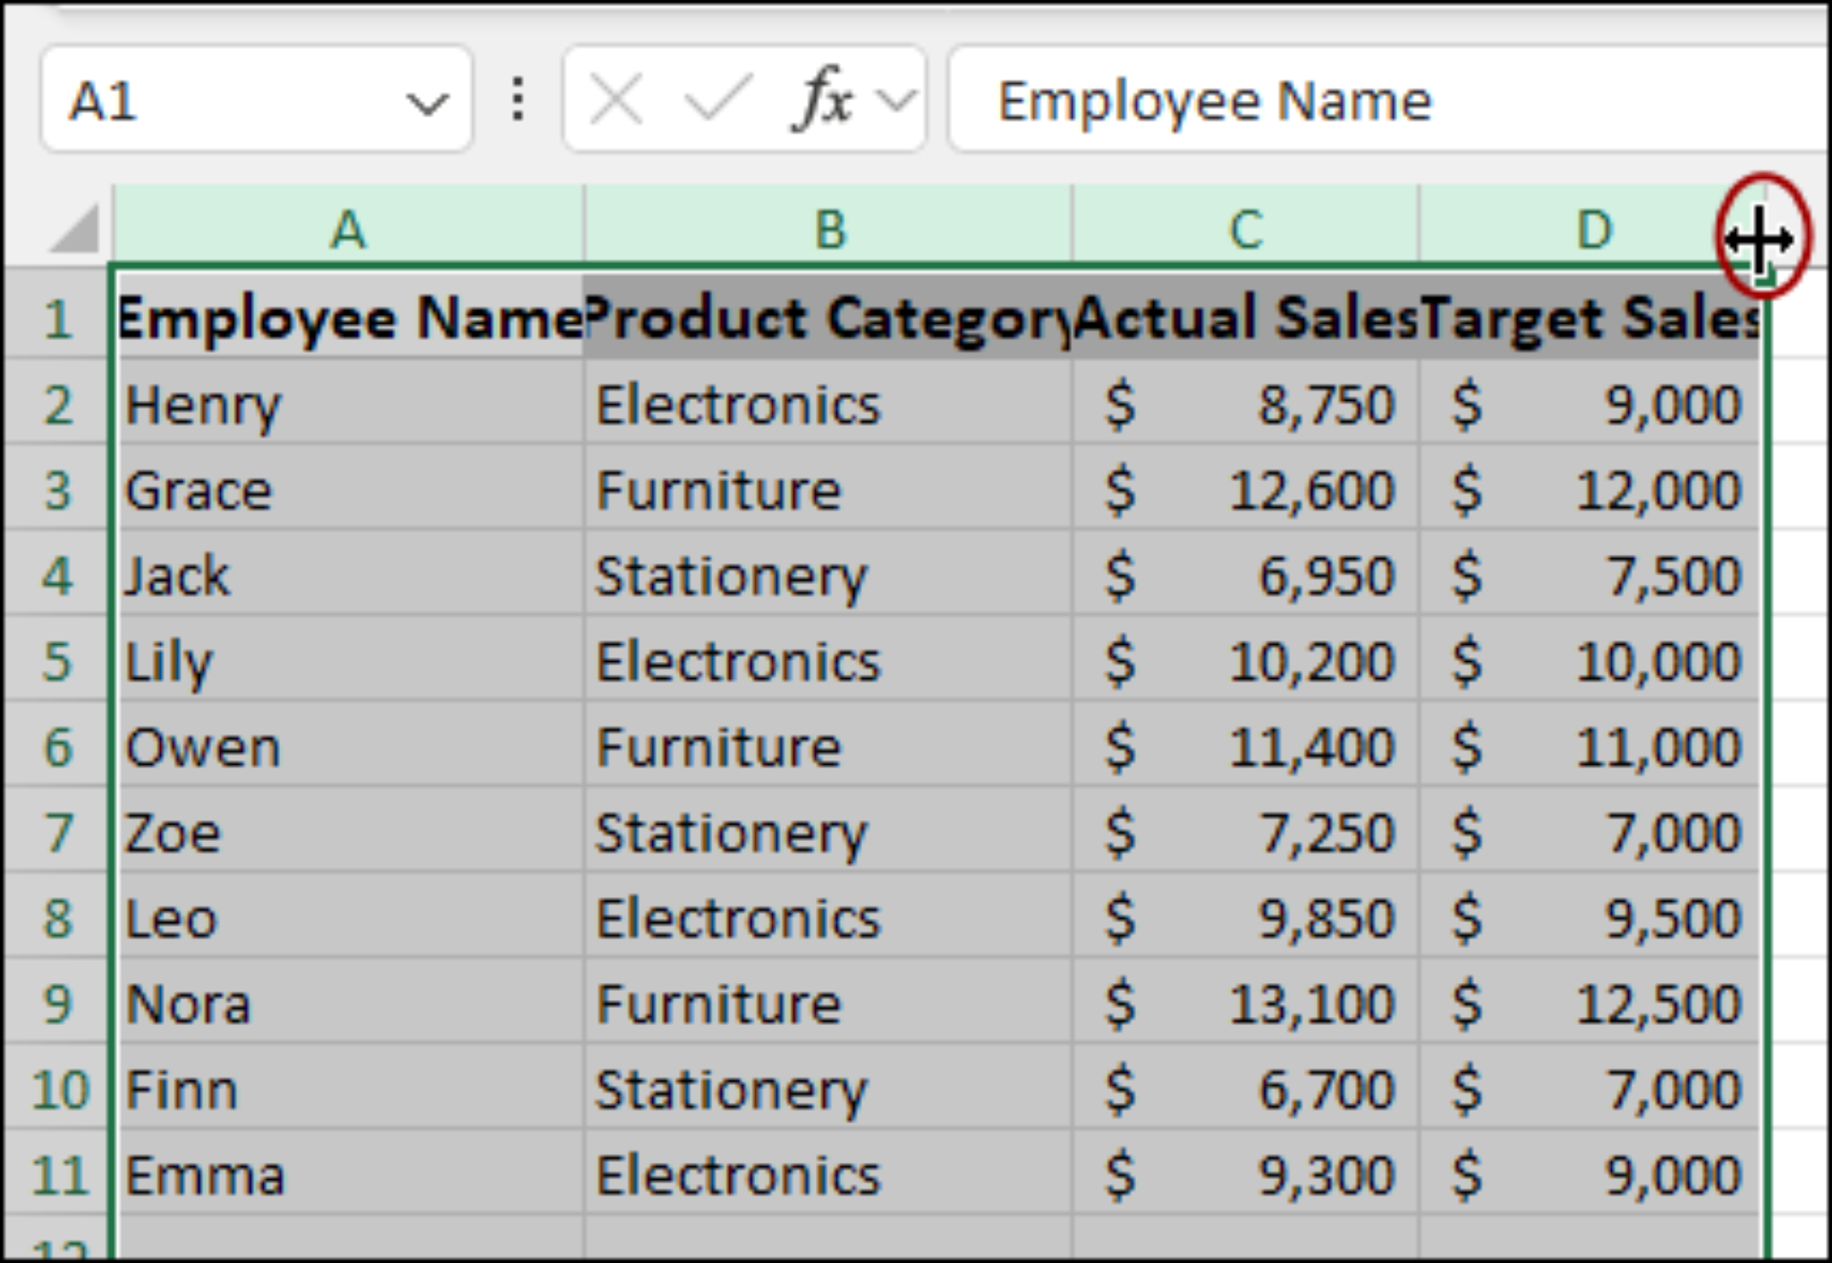Click the Target Sales header cell
The width and height of the screenshot is (1832, 1263).
[1590, 317]
